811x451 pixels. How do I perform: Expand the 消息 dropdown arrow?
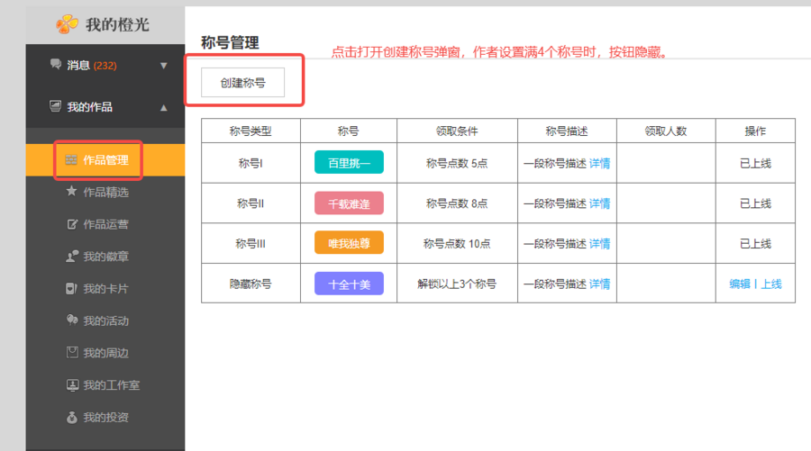pos(163,66)
